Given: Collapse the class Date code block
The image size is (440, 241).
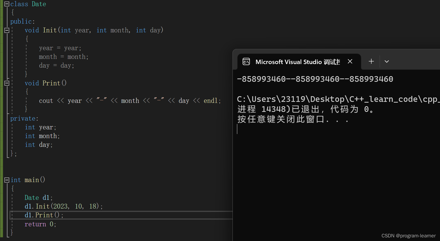Looking at the screenshot, I should (7, 4).
